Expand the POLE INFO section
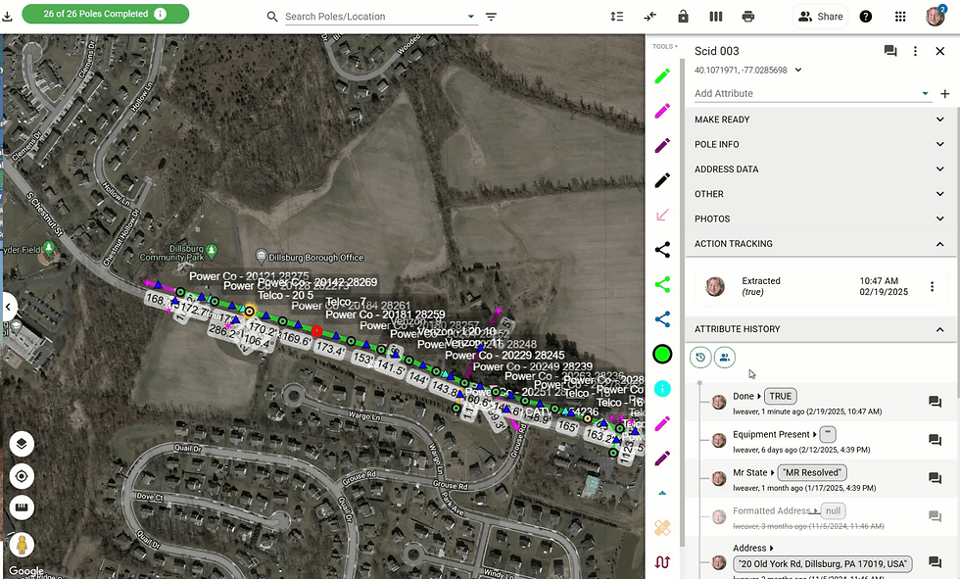 point(821,144)
